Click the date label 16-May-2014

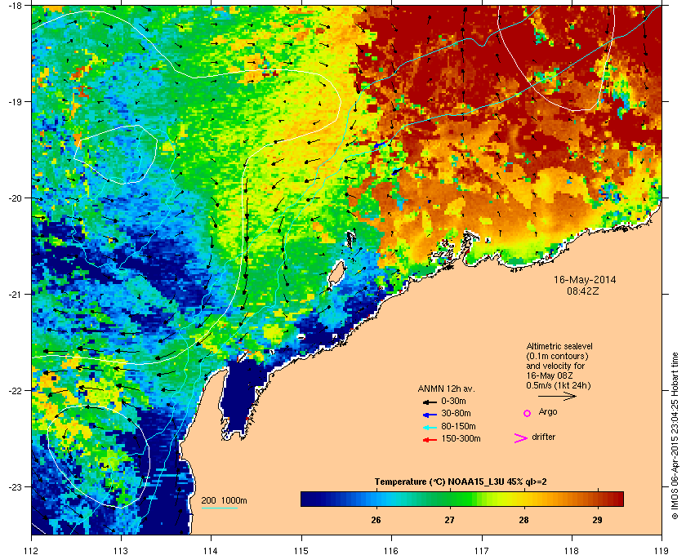[x=585, y=279]
